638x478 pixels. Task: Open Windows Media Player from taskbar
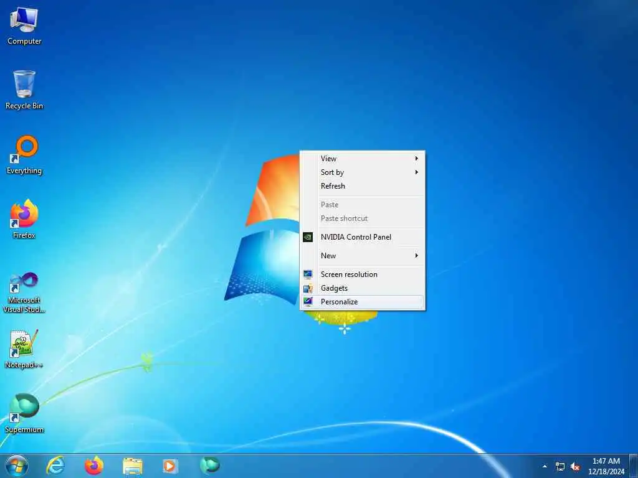(x=169, y=466)
